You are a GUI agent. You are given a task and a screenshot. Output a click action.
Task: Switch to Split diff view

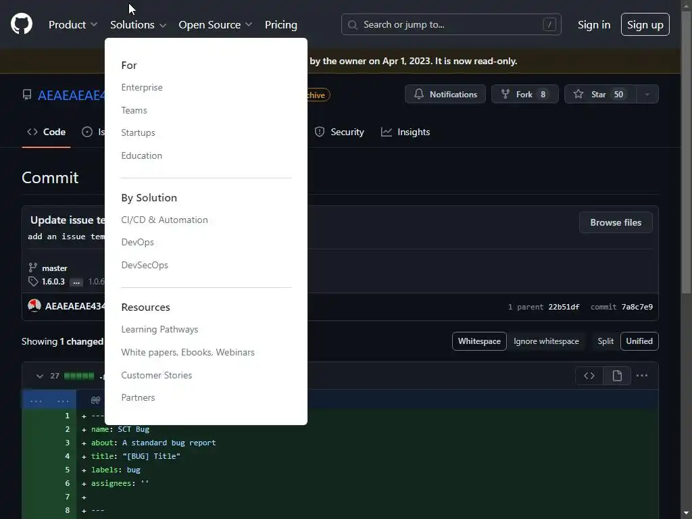(x=605, y=341)
